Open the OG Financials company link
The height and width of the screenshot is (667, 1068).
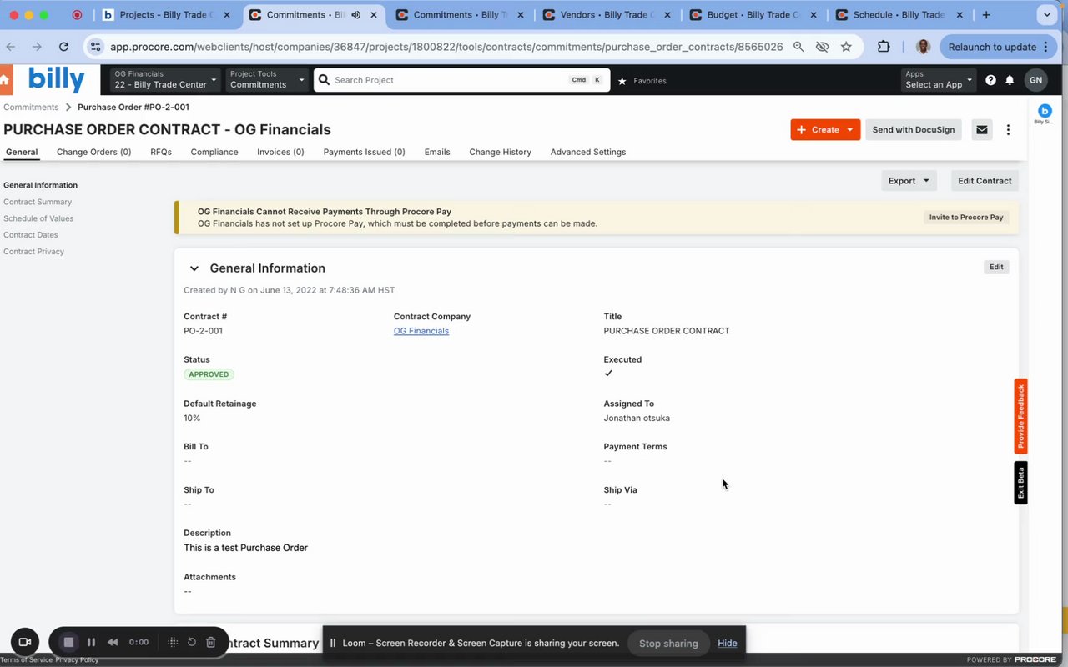(x=421, y=331)
